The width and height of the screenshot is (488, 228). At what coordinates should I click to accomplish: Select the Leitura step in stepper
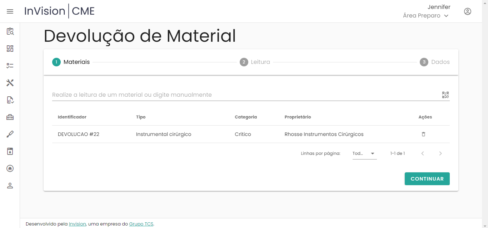click(255, 62)
